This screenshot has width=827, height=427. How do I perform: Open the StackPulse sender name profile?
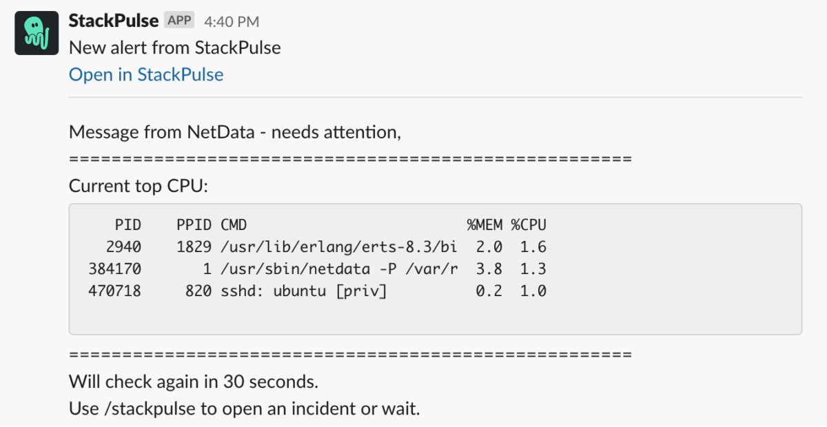[x=114, y=21]
